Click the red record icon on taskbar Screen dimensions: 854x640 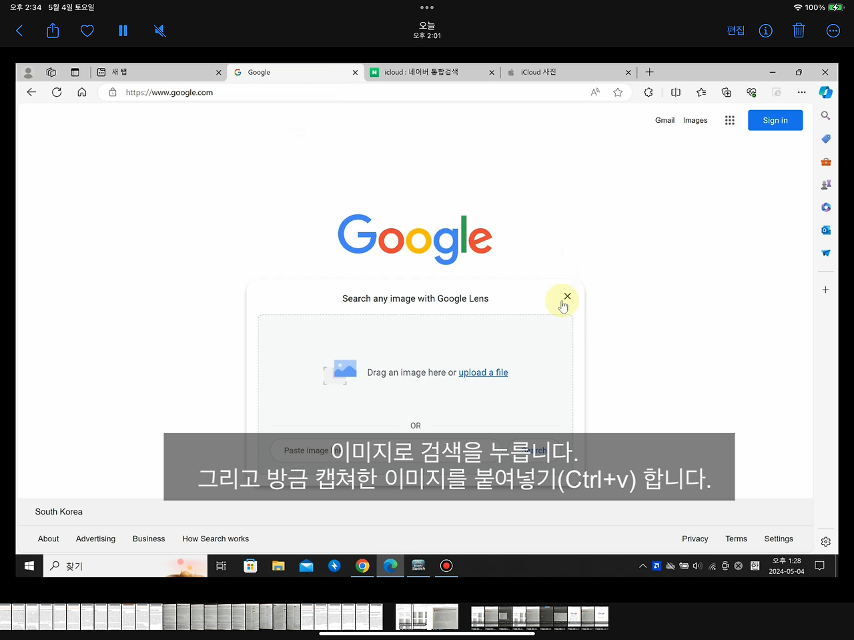point(446,566)
